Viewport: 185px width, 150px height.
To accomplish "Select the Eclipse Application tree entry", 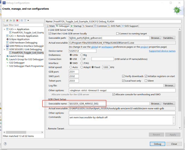I will click(x=19, y=39).
